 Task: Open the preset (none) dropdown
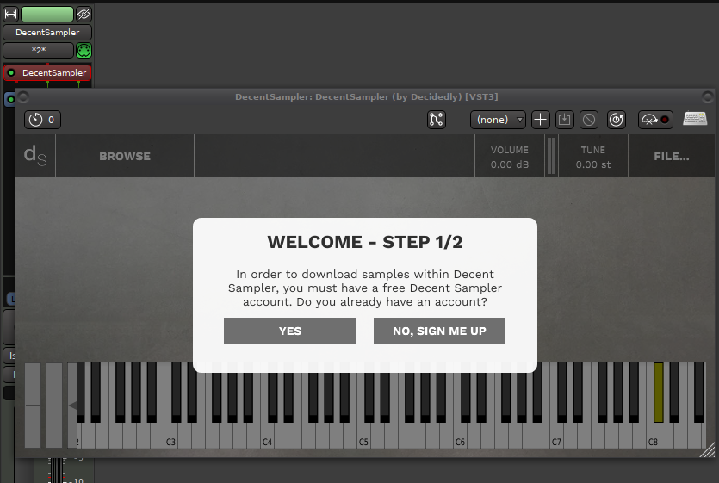[x=499, y=120]
